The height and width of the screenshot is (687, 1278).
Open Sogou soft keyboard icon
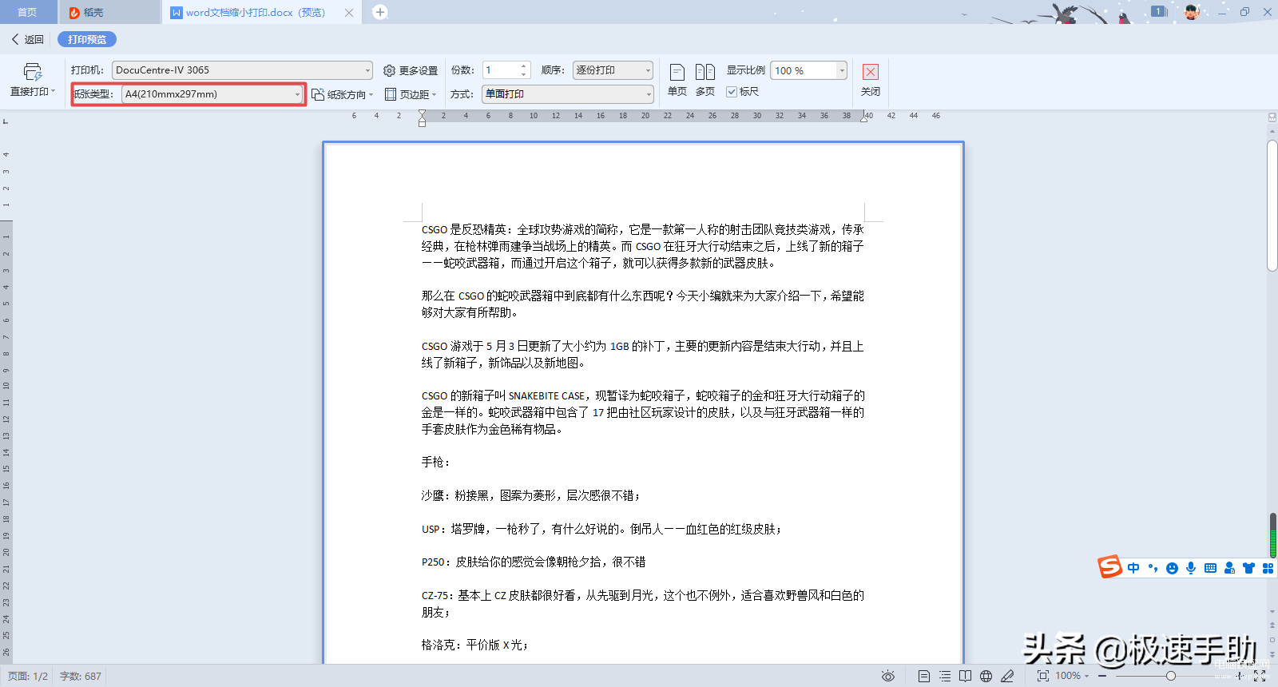pyautogui.click(x=1210, y=568)
